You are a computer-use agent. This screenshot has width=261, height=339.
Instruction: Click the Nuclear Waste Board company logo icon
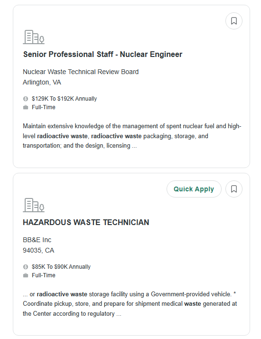click(34, 37)
